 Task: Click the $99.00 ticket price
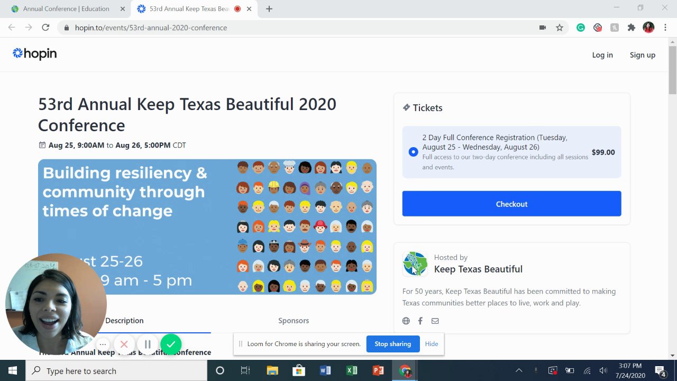tap(603, 152)
